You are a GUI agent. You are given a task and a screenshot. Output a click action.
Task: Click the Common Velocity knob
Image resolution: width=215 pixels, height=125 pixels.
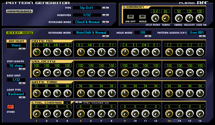click(189, 18)
